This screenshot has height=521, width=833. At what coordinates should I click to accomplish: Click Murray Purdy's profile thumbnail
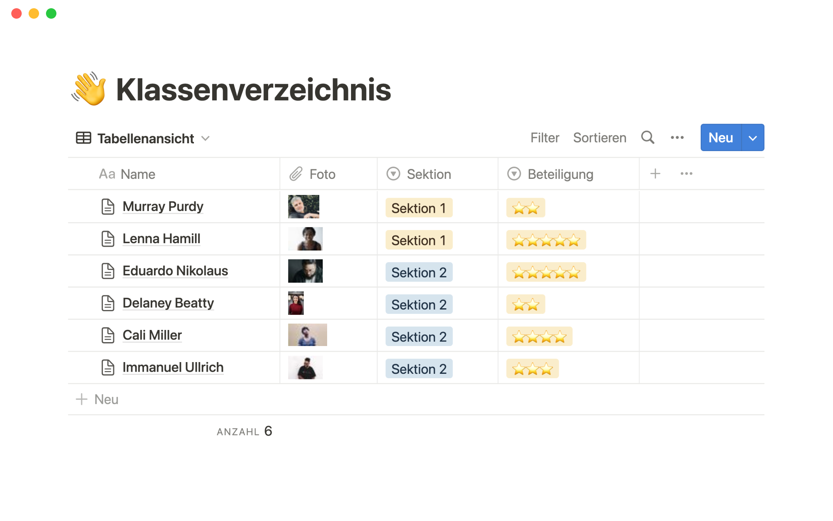(304, 206)
